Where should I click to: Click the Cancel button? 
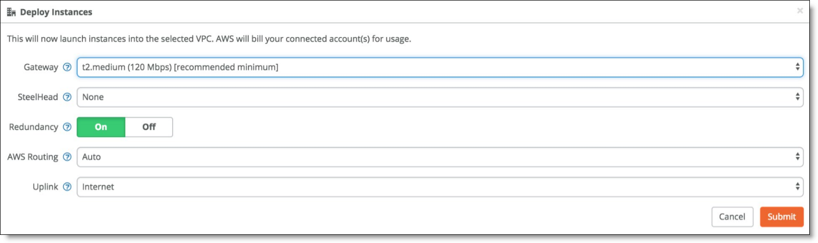732,217
